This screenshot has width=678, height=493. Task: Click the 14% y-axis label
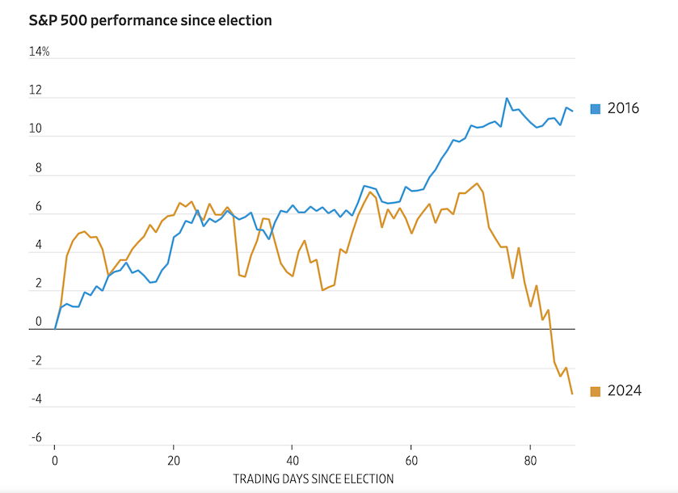tap(40, 52)
